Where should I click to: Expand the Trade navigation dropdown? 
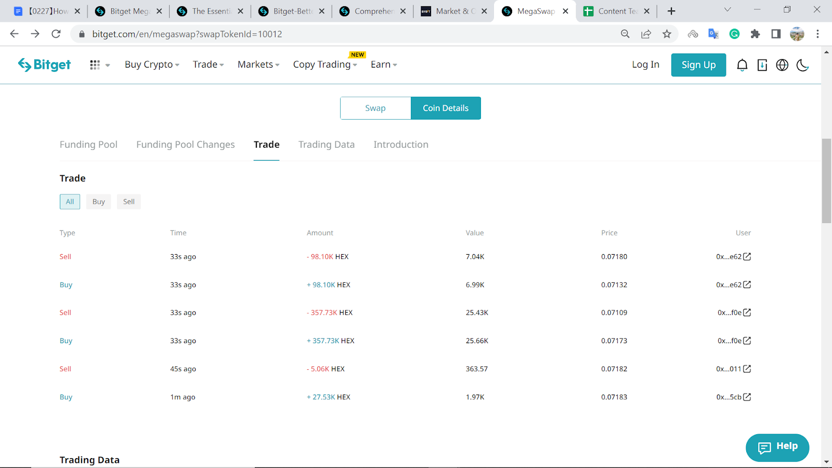[x=208, y=64]
